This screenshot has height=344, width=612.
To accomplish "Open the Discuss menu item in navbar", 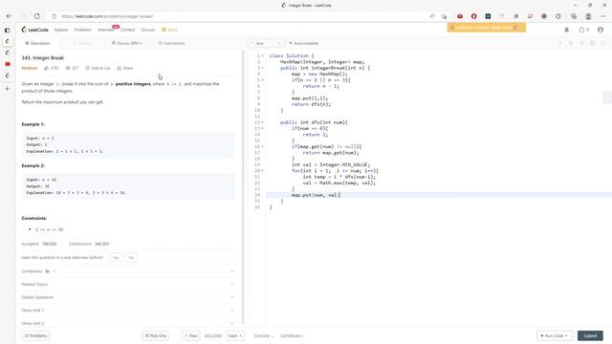I will coord(147,30).
